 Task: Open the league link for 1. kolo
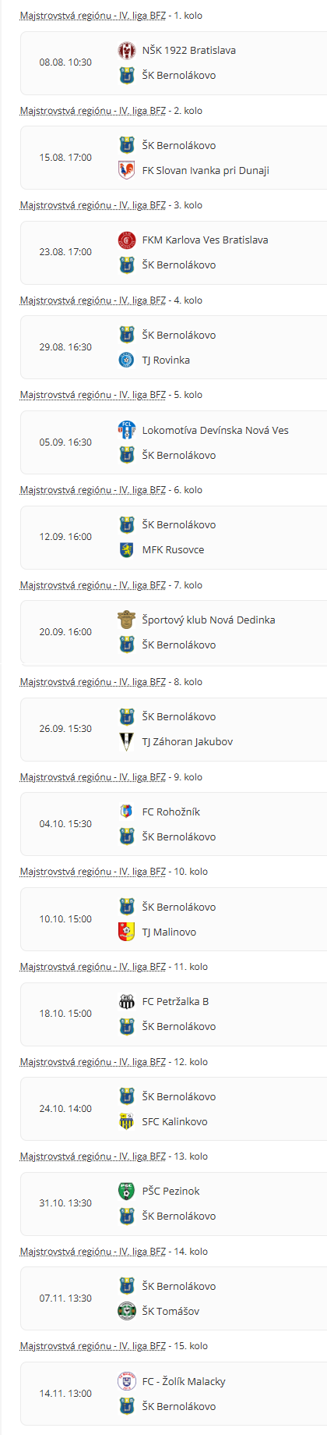(93, 16)
